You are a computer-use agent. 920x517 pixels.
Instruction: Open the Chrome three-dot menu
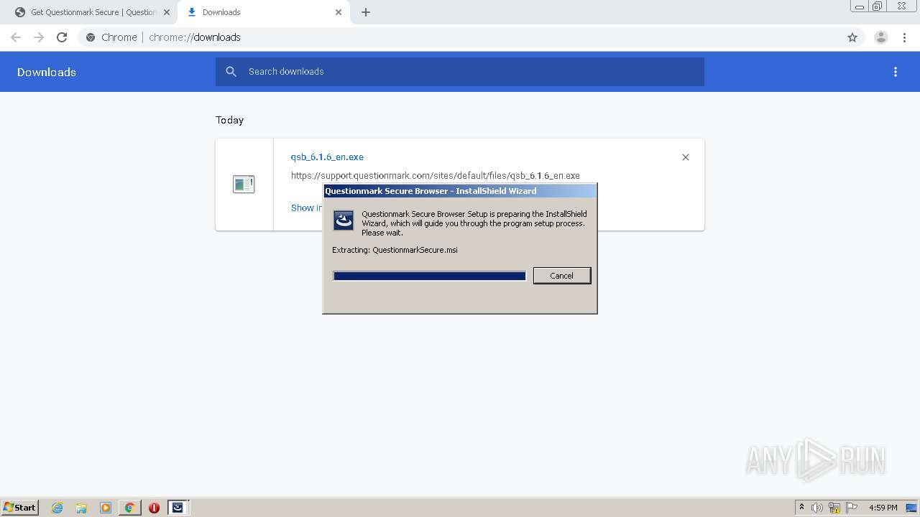pyautogui.click(x=904, y=37)
